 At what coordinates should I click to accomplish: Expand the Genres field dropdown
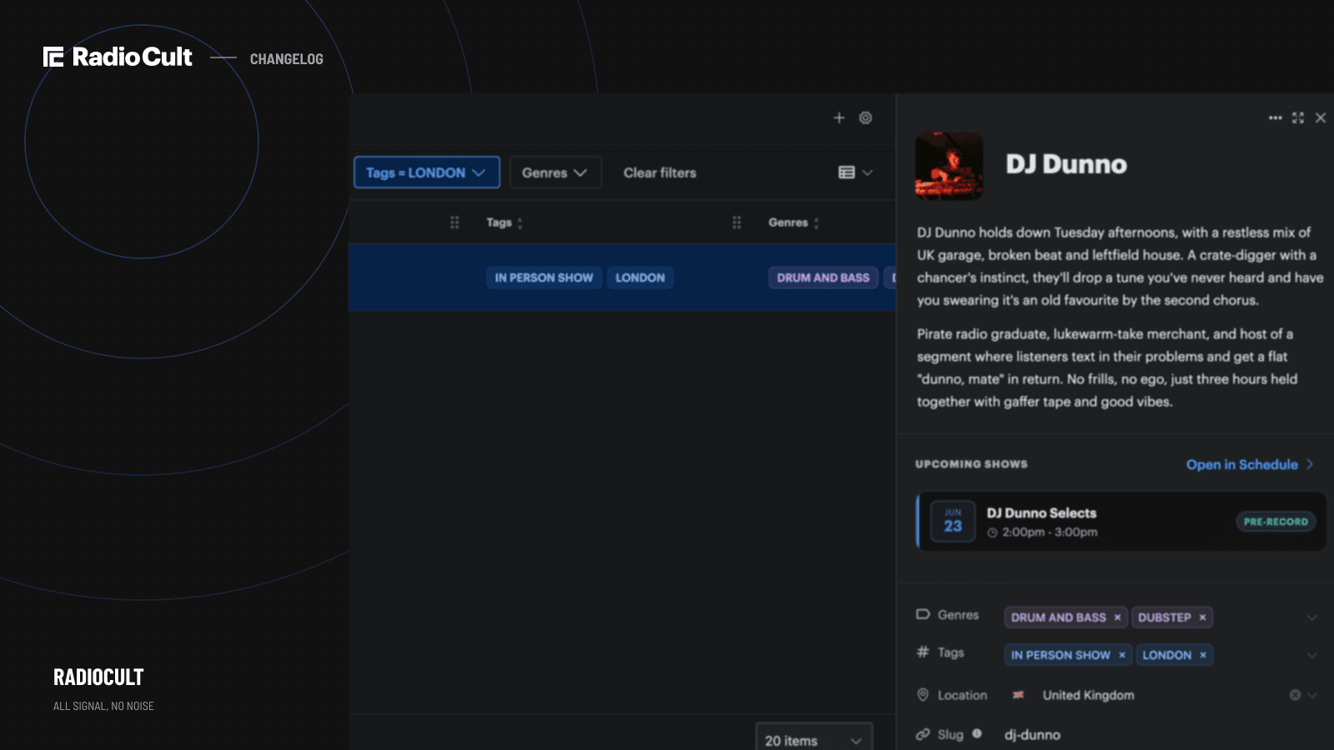pyautogui.click(x=1312, y=617)
